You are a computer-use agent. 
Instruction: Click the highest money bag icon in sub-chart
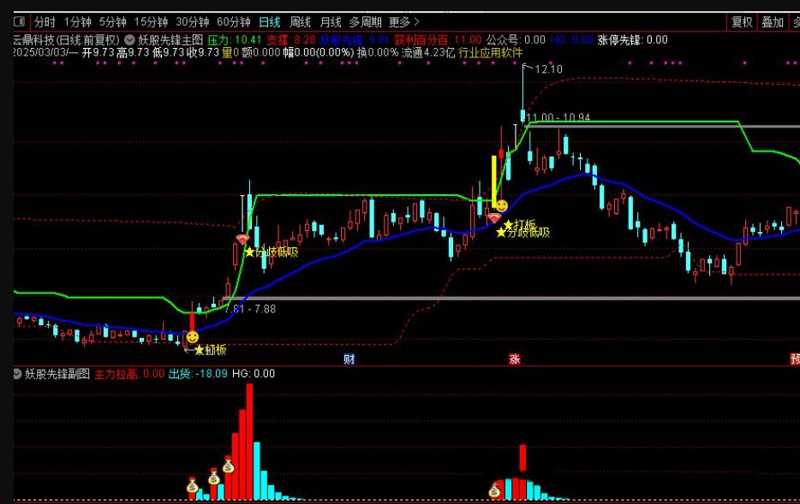click(x=229, y=465)
